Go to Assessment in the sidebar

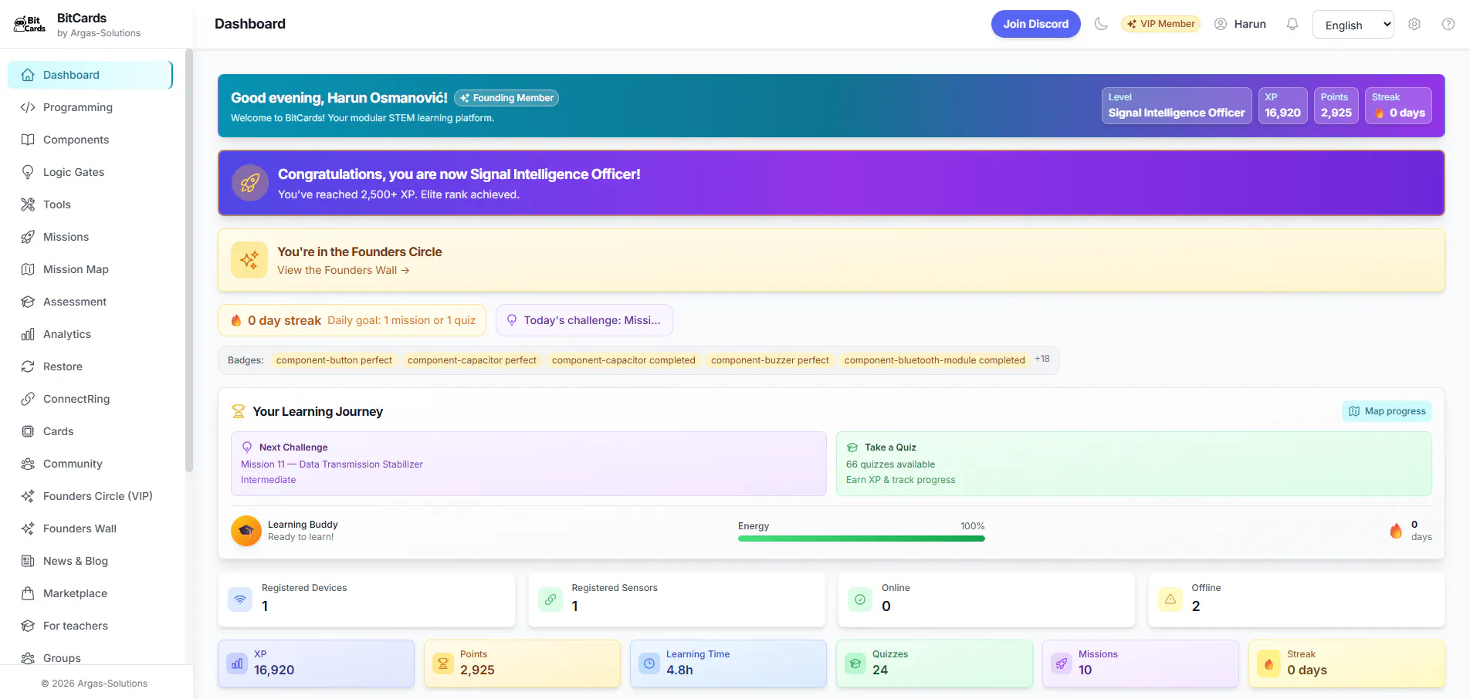tap(90, 302)
